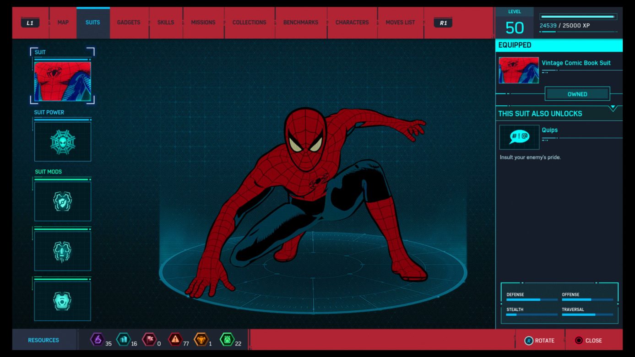Click the orange challenge token icon
This screenshot has width=635, height=357.
tap(201, 340)
